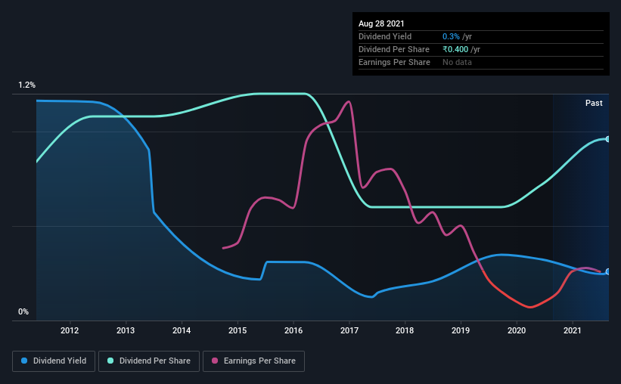Click the 2019 x-axis label
This screenshot has width=621, height=384.
[461, 330]
